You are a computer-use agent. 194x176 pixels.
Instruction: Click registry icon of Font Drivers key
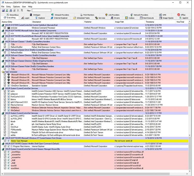tap(3, 138)
